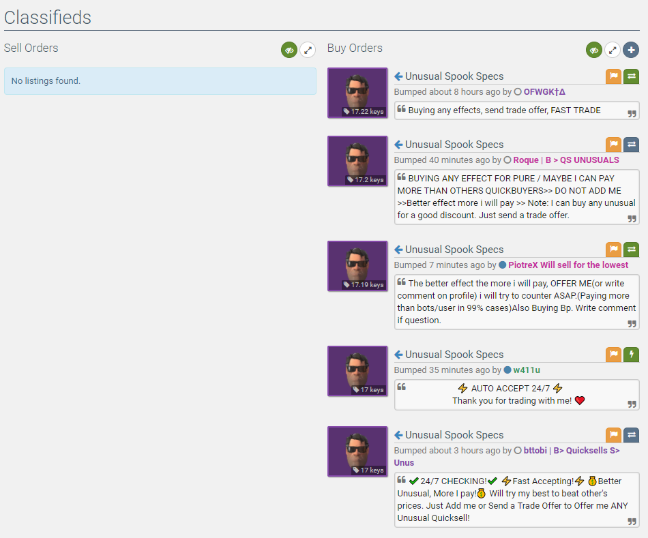The height and width of the screenshot is (538, 648).
Task: Click blue arrow icon on w411u listing
Action: [x=398, y=355]
